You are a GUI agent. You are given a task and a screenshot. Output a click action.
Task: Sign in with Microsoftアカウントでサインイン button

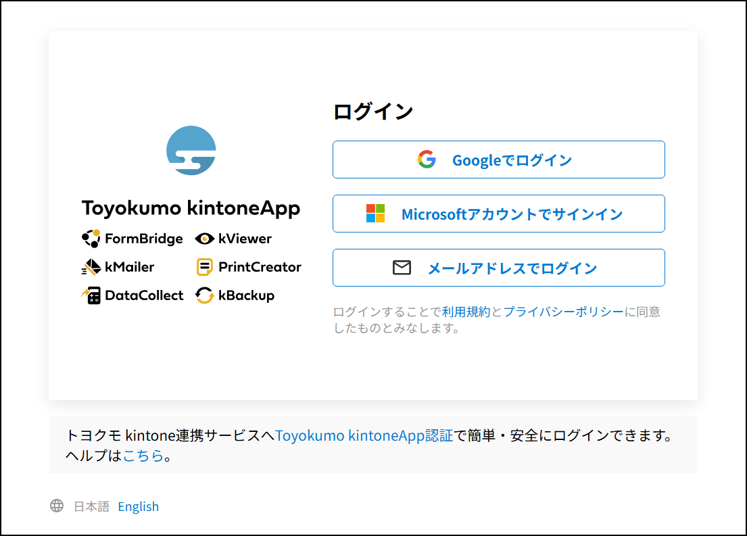tap(499, 214)
